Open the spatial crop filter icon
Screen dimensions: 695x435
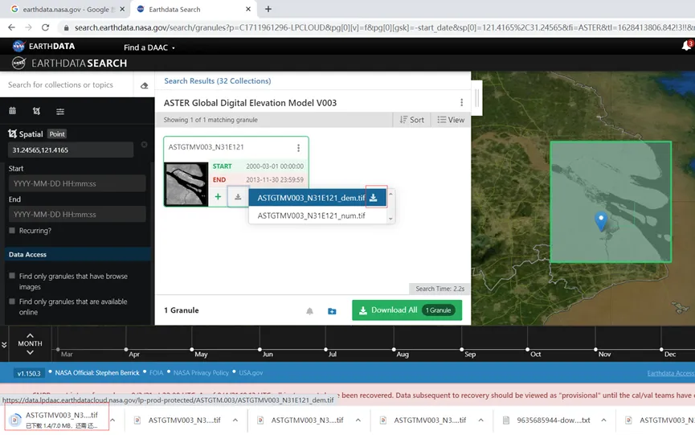36,111
